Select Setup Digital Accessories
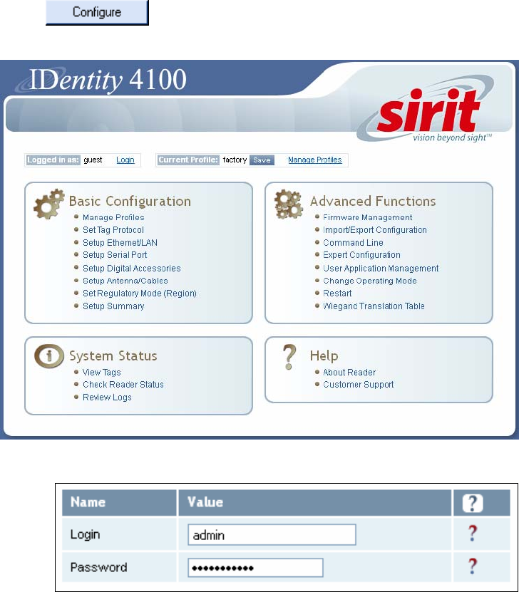This screenshot has width=519, height=592. pyautogui.click(x=131, y=269)
